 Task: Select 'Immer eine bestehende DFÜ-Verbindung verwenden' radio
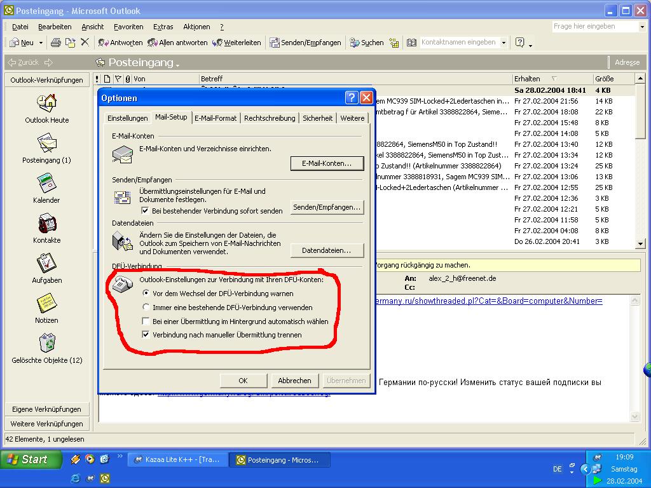tap(146, 308)
